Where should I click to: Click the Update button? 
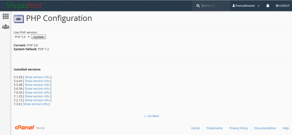coord(38,37)
